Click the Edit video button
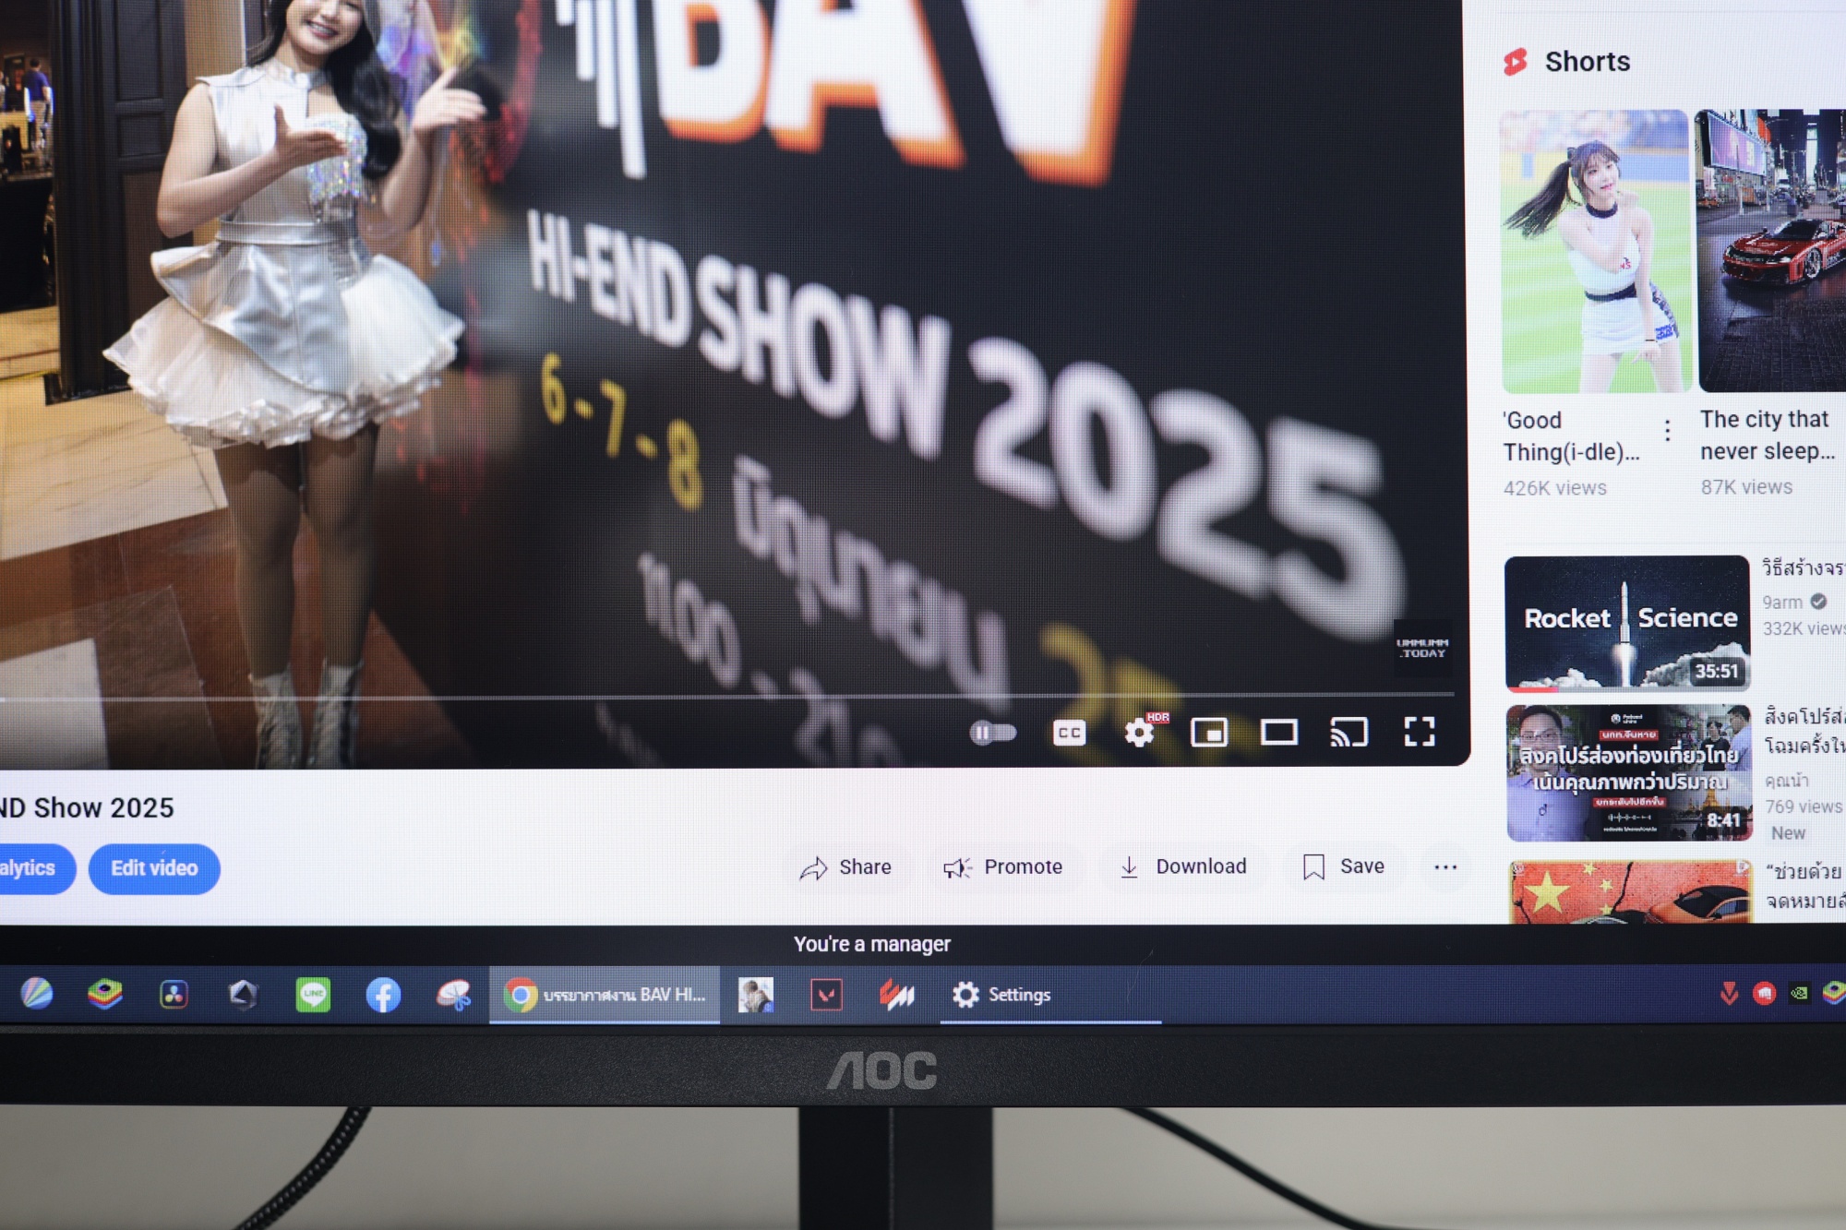 154,868
